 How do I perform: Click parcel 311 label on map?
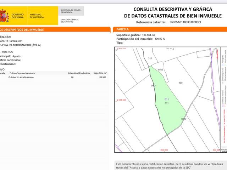click(150, 58)
